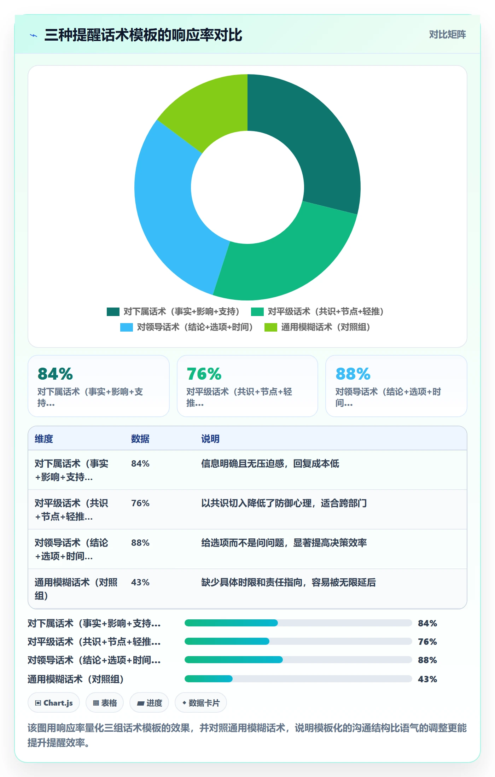Viewport: 495px width, 777px height.
Task: Click the lightning icon beside the title
Action: click(x=34, y=35)
